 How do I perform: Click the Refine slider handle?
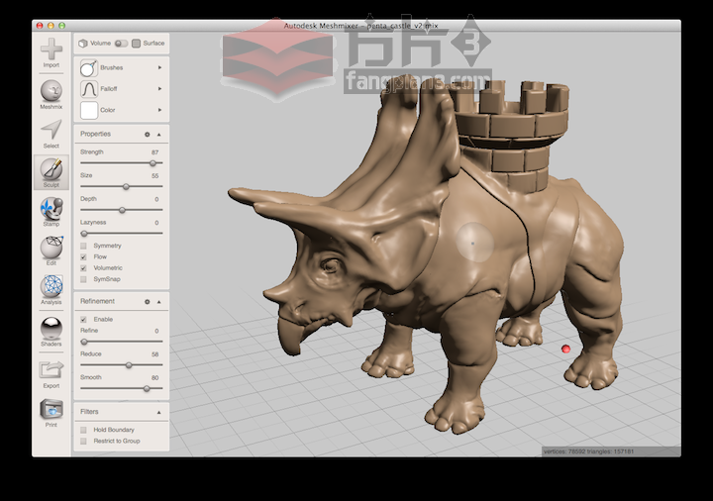pyautogui.click(x=83, y=342)
